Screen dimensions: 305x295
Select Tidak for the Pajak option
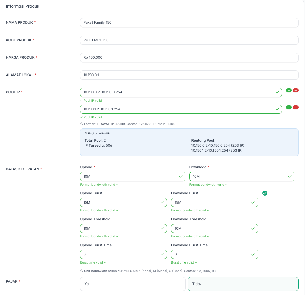tap(243, 284)
